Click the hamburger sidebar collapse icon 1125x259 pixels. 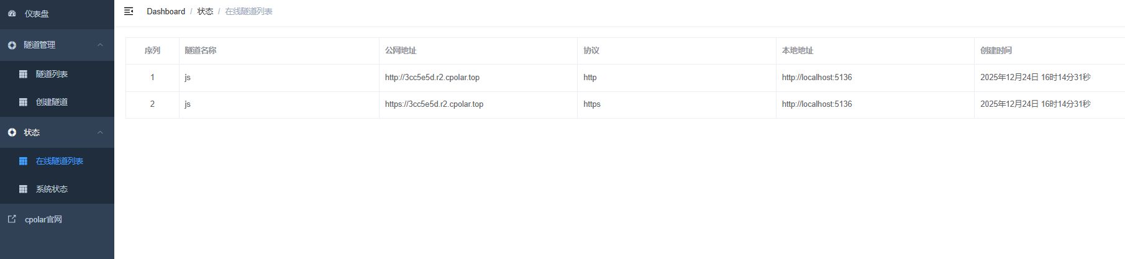[x=129, y=11]
